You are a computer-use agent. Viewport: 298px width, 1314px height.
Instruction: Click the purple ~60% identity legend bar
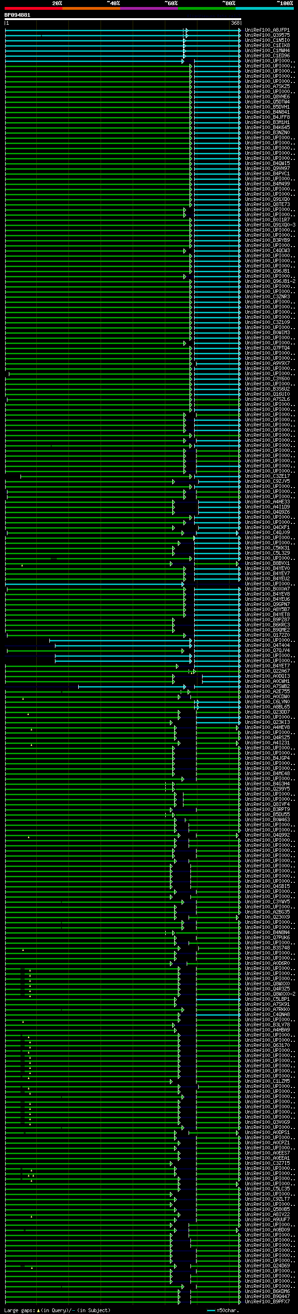tap(149, 8)
